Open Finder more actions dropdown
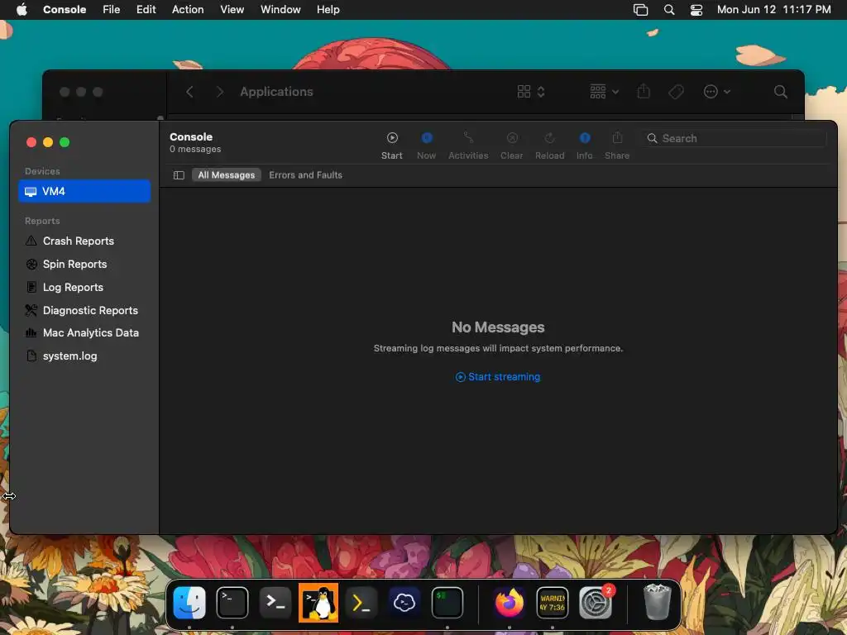The width and height of the screenshot is (847, 635). tap(717, 92)
